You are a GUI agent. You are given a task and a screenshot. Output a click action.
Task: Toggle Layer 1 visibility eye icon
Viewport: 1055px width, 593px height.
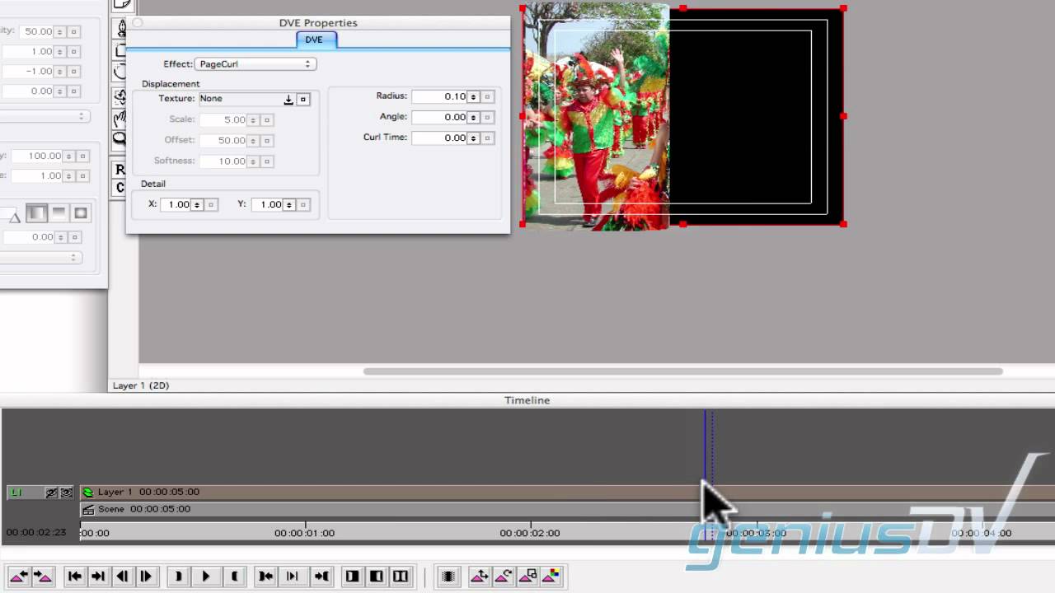66,493
